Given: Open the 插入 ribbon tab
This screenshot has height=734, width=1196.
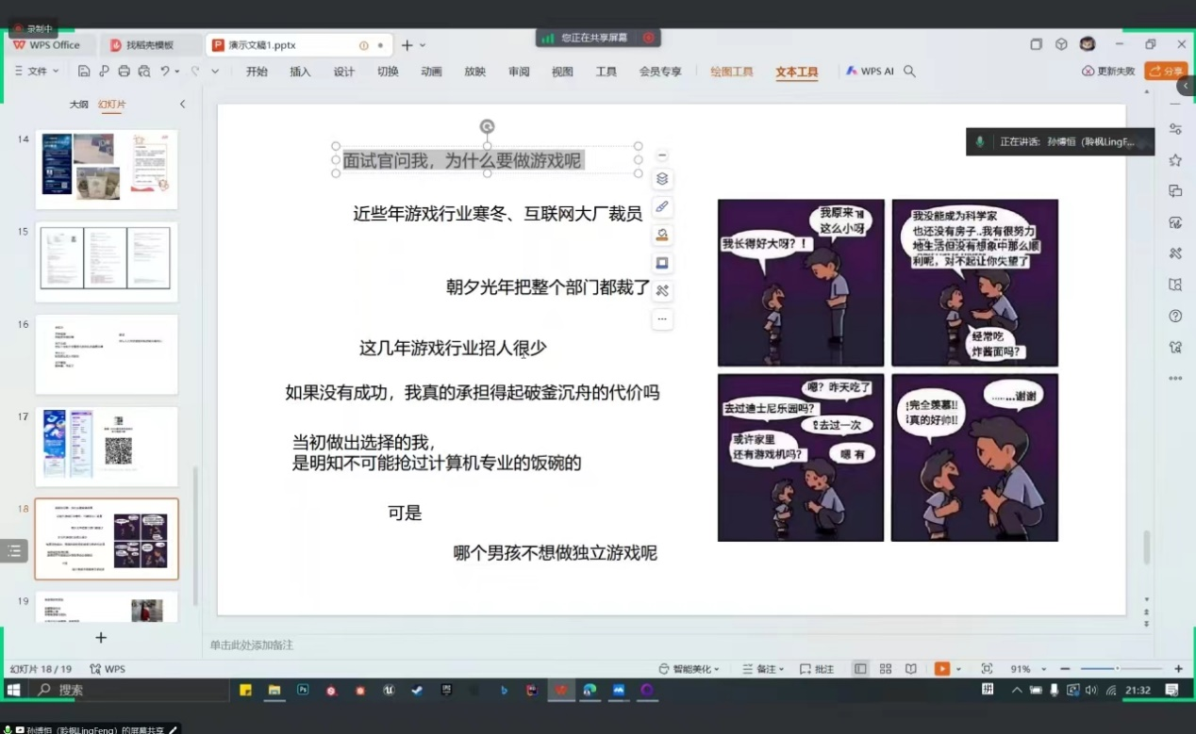Looking at the screenshot, I should click(x=300, y=72).
